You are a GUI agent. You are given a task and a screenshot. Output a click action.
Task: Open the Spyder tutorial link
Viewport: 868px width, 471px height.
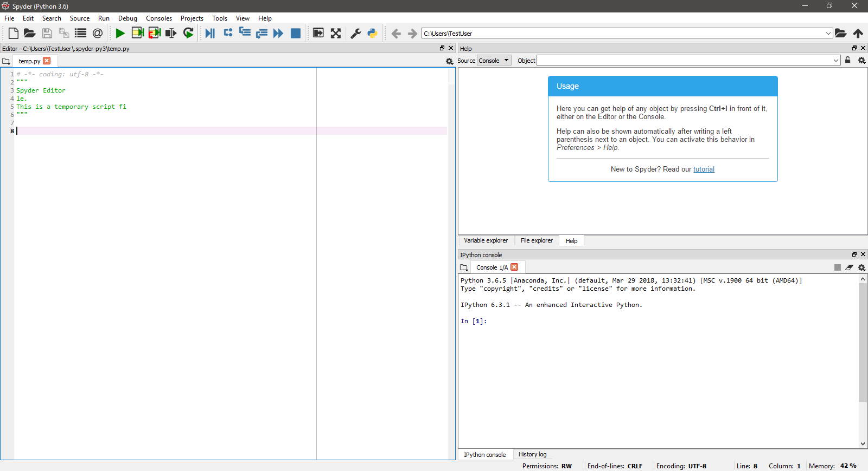[704, 169]
